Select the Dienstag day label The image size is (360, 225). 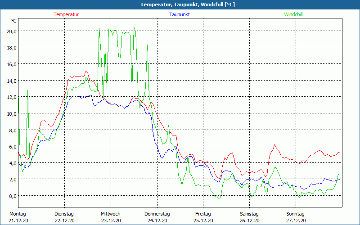64,214
